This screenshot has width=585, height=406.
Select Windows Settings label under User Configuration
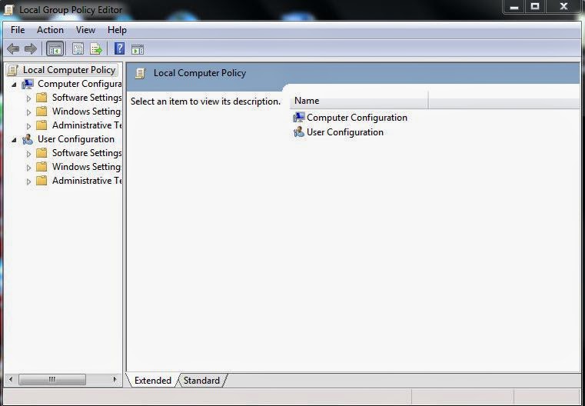point(87,167)
